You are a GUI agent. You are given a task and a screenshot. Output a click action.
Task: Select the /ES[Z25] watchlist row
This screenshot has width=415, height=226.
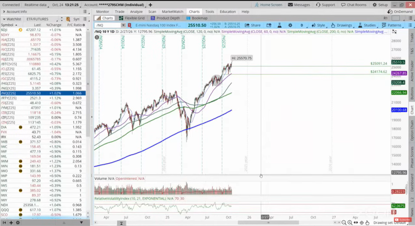click(43, 74)
